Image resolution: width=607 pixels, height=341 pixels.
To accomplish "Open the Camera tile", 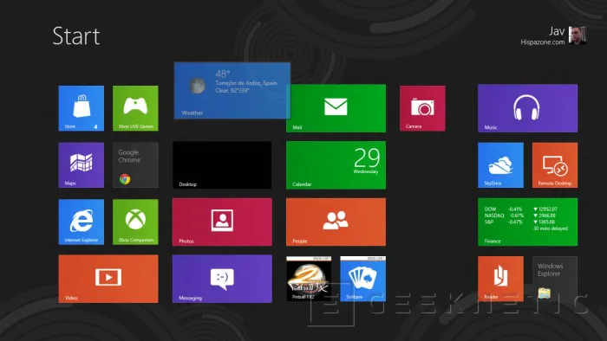I will [423, 108].
